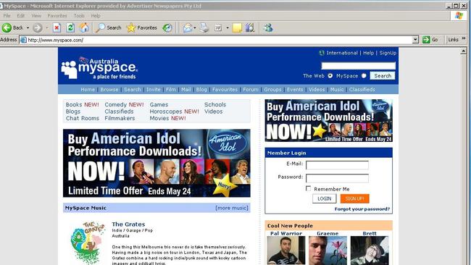Click into the E-Mail login field
This screenshot has width=471, height=265.
pyautogui.click(x=337, y=165)
